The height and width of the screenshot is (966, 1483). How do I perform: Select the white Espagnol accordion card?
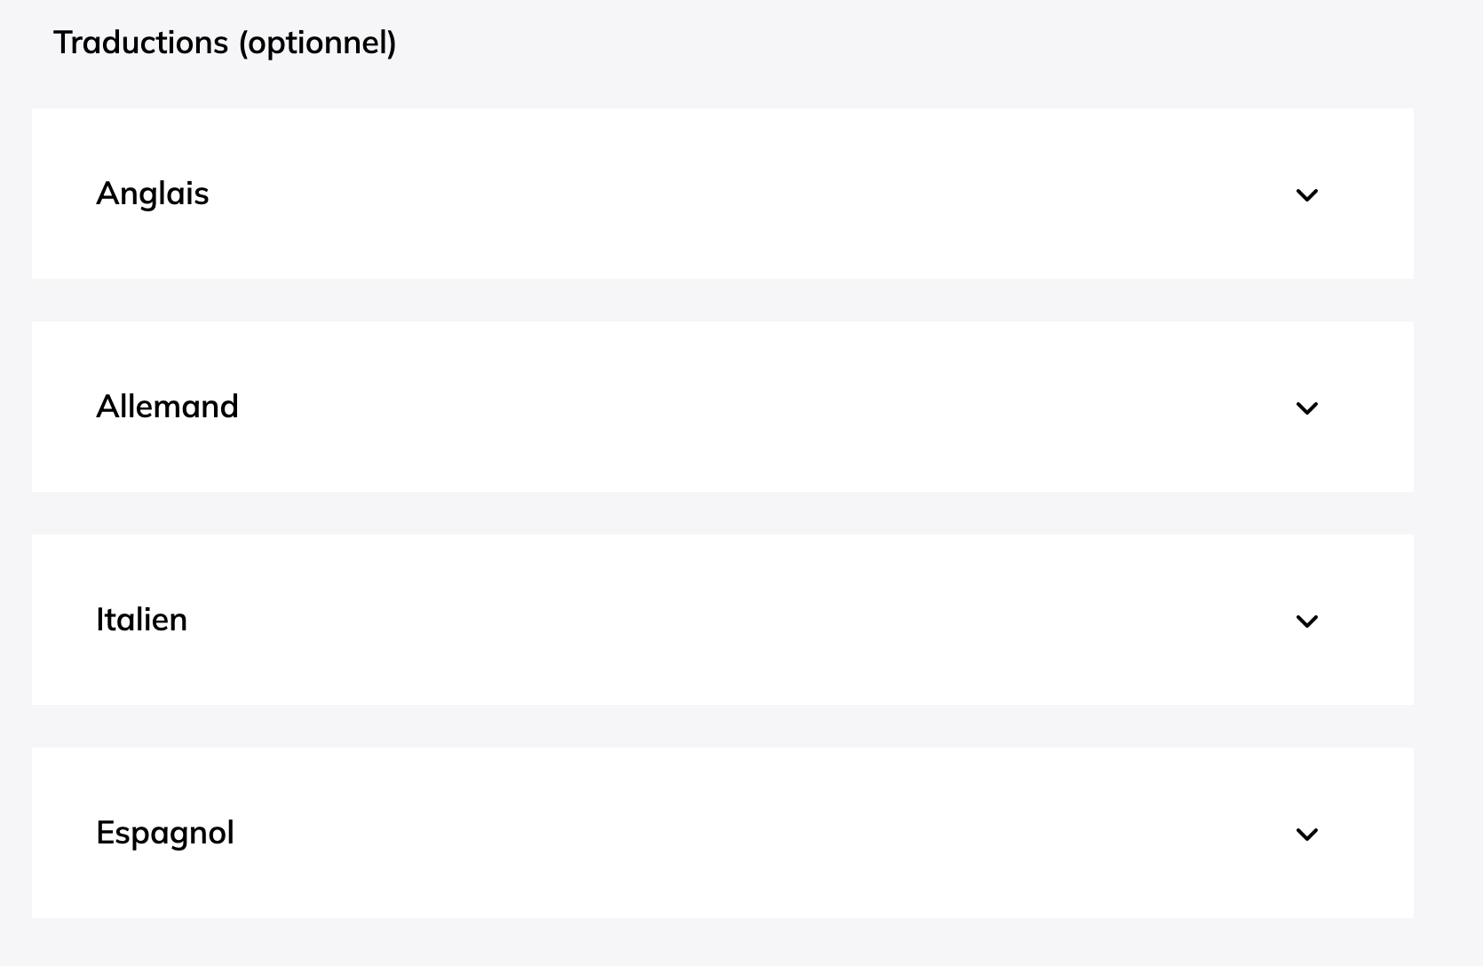(x=722, y=833)
